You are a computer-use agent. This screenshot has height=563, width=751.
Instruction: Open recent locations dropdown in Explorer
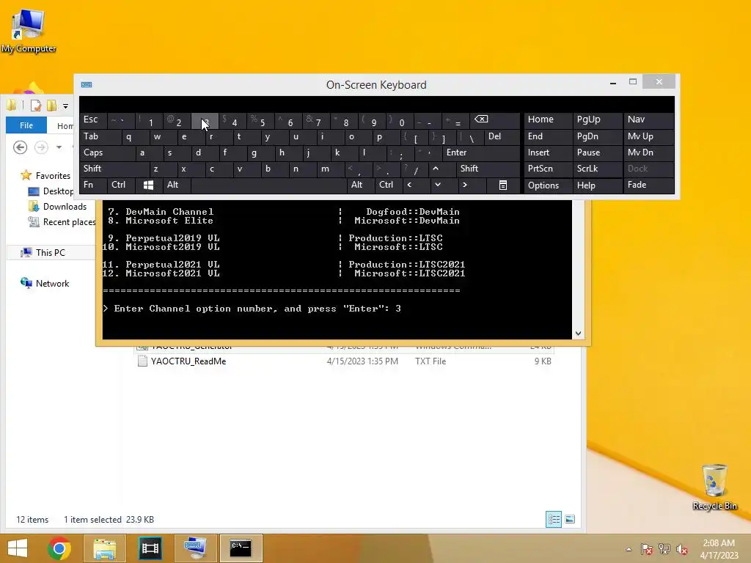point(59,147)
